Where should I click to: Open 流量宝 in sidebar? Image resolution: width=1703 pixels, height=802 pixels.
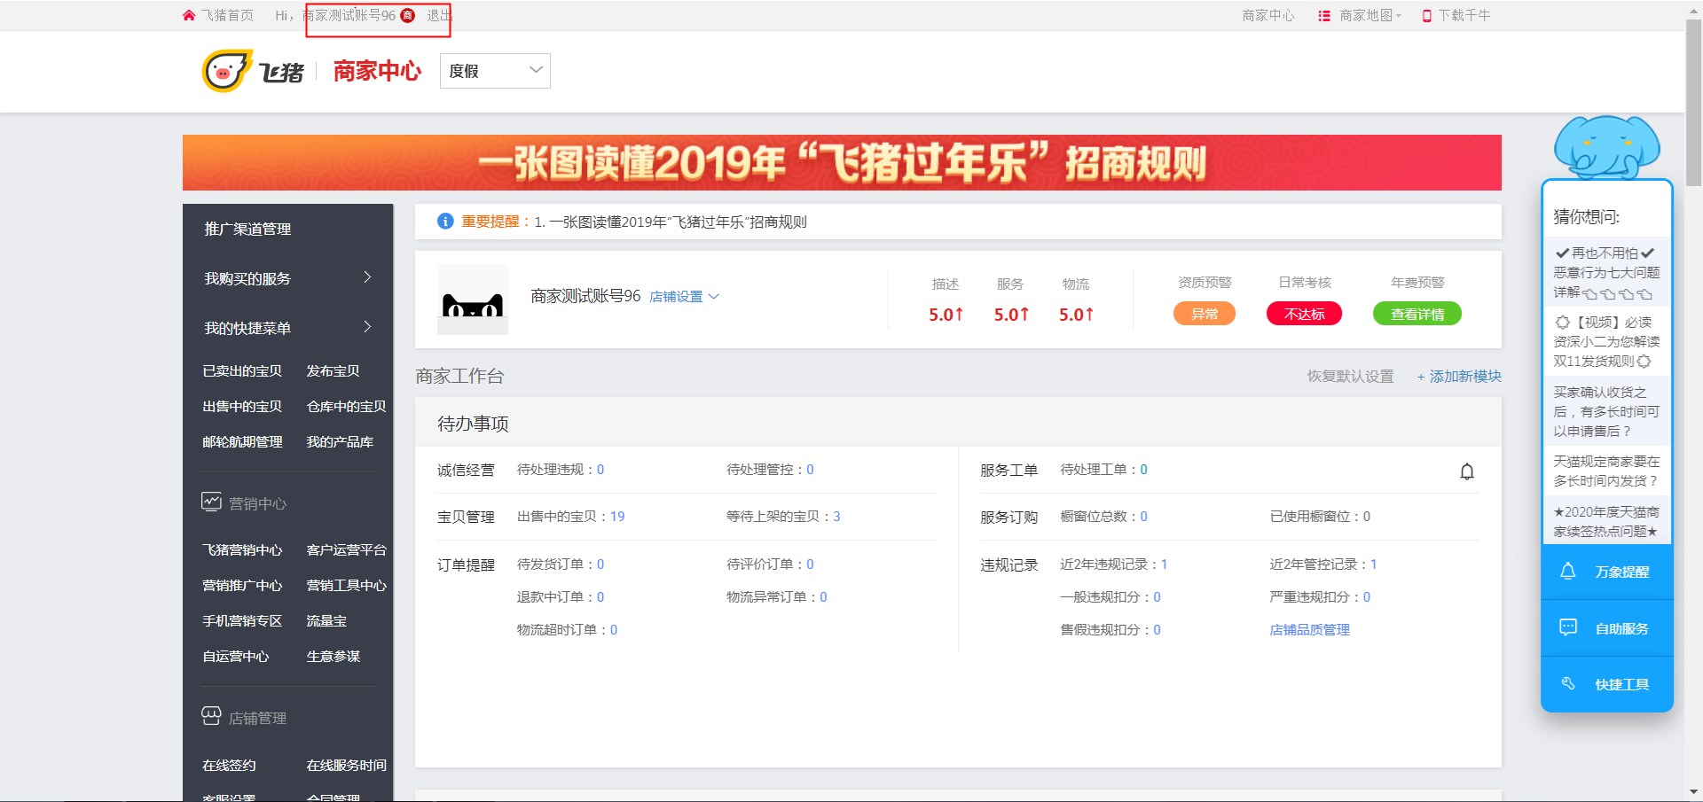[x=326, y=620]
